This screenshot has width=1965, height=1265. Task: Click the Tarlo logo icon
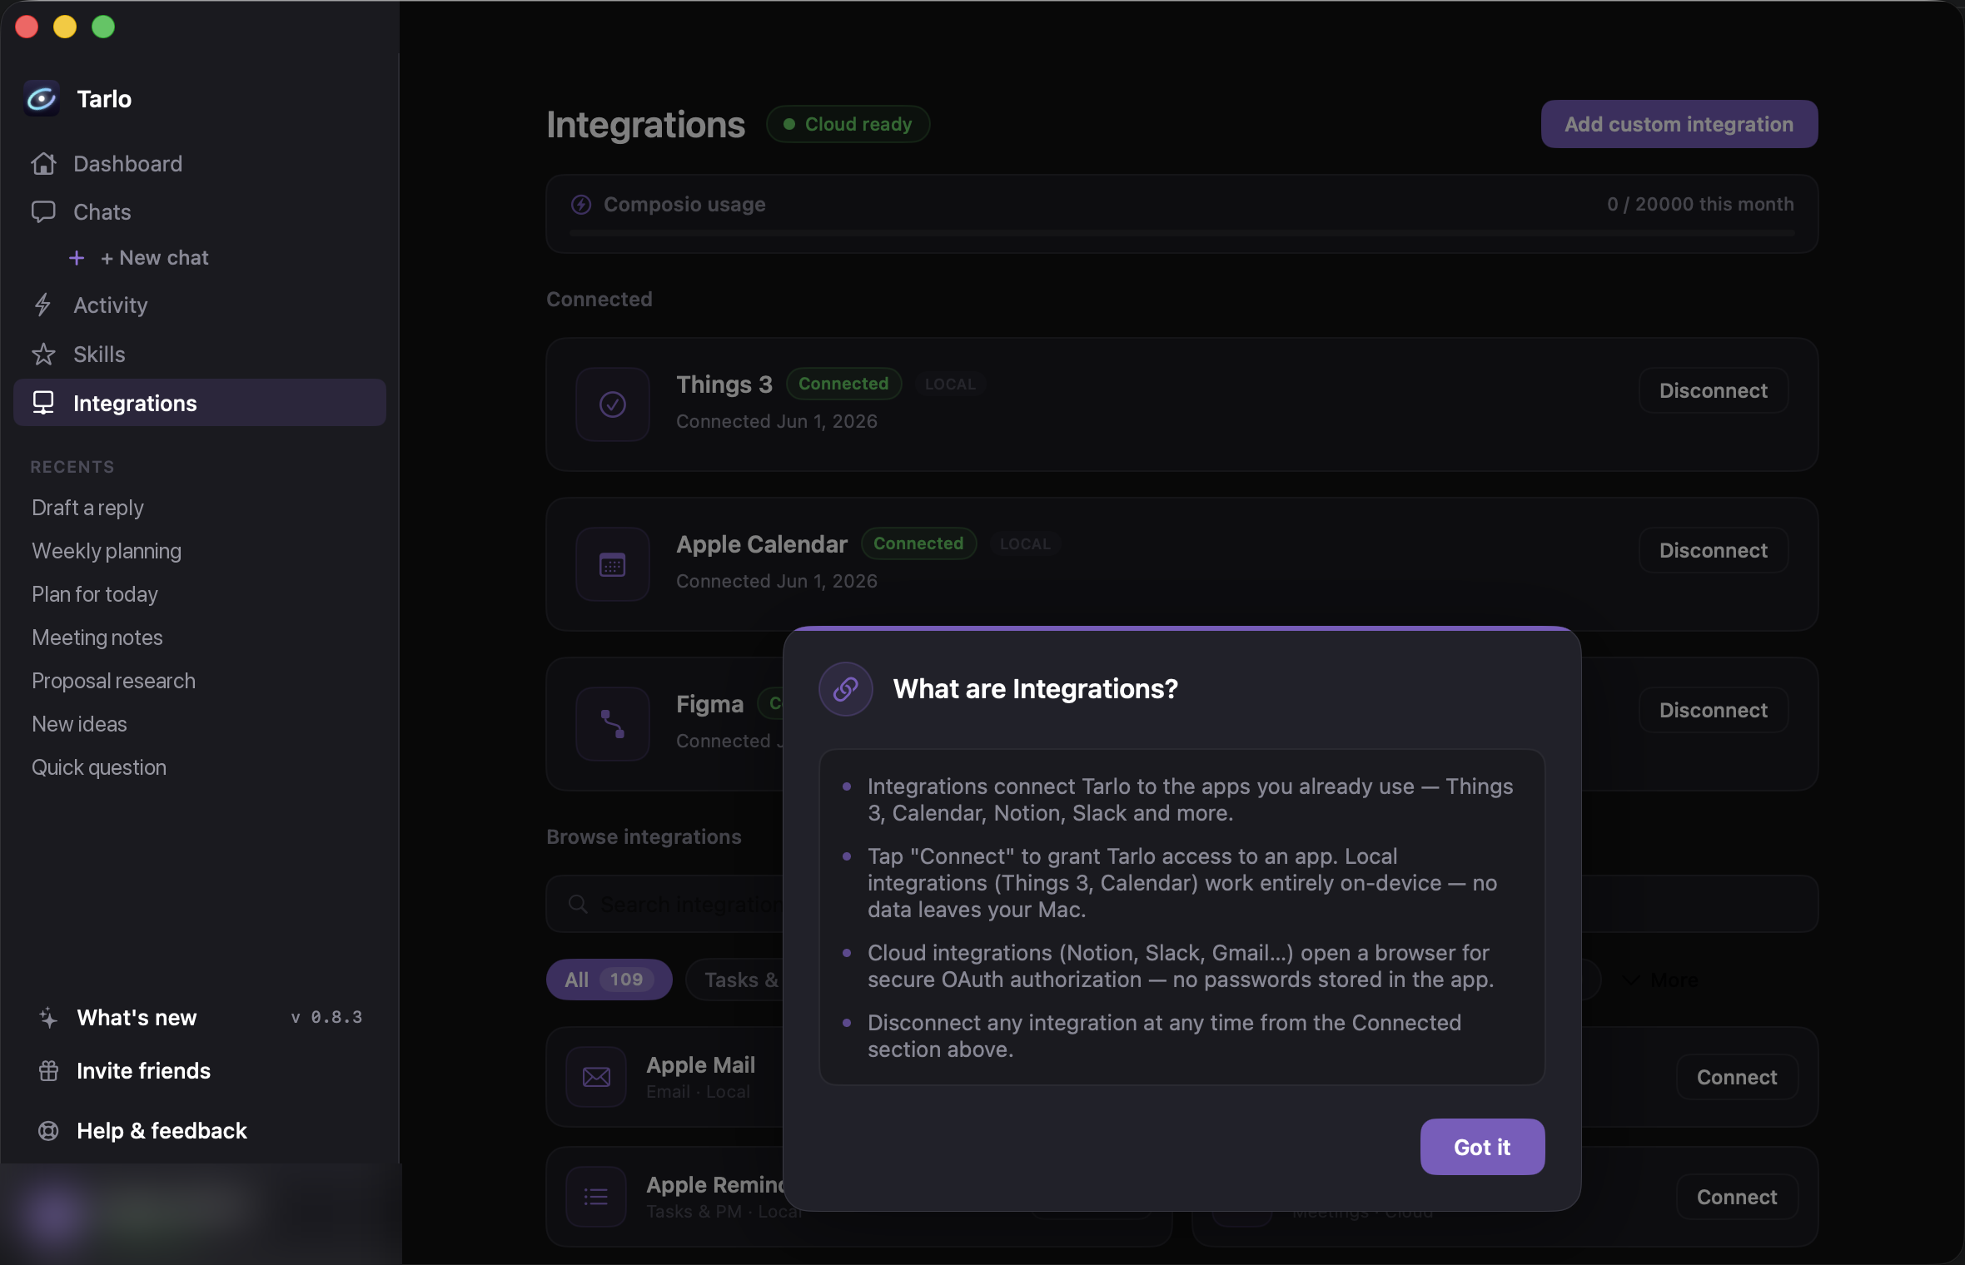(x=42, y=99)
